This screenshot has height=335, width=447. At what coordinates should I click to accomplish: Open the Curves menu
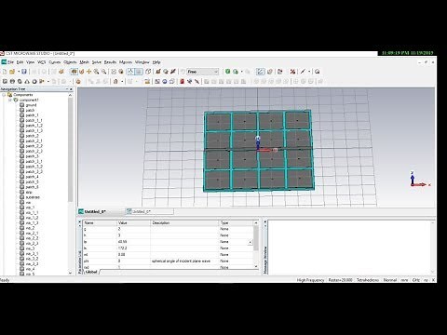55,62
